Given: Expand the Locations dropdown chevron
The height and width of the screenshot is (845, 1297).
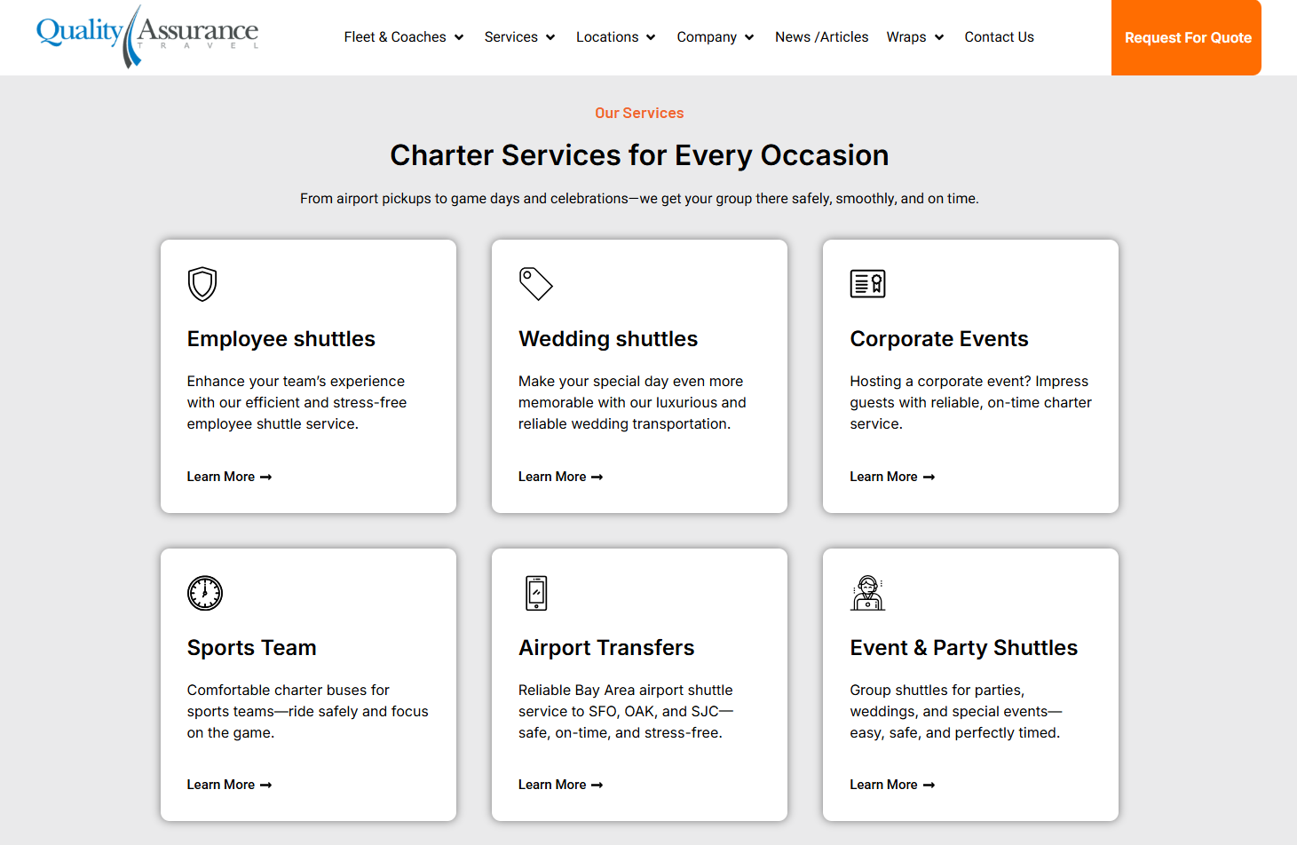Looking at the screenshot, I should 651,37.
